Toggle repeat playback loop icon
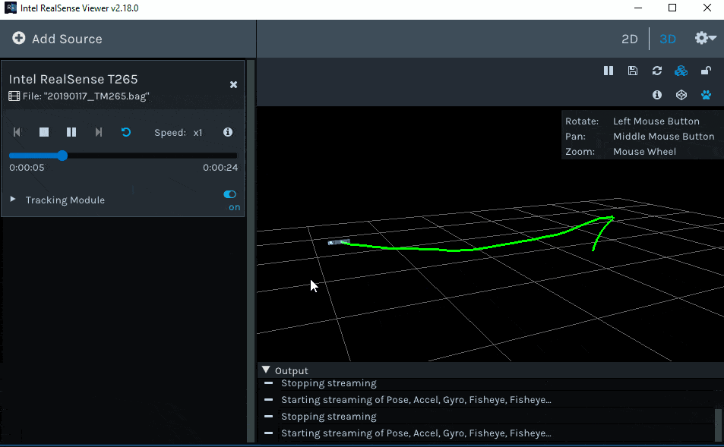The image size is (724, 447). [x=125, y=132]
